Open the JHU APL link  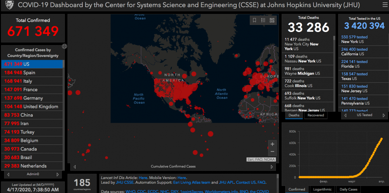[x=227, y=183]
